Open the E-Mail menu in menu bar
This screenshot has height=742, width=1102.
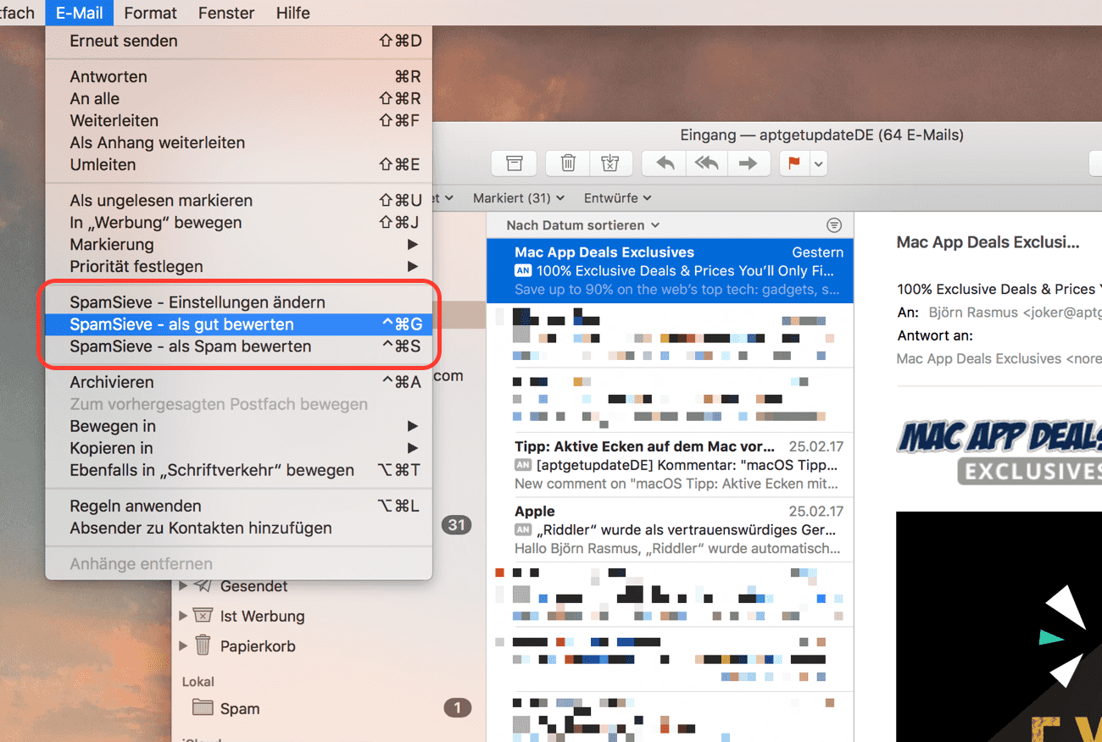pos(80,13)
